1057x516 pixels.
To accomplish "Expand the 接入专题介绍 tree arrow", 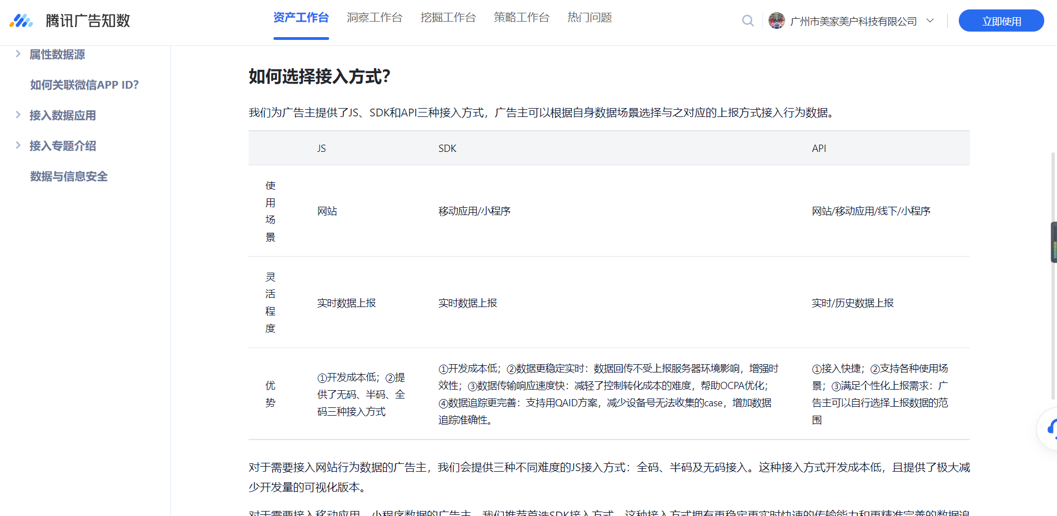I will click(x=18, y=145).
